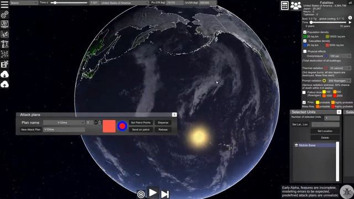This screenshot has width=354, height=199.
Task: Open United States of America country dropdown
Action: pyautogui.click(x=124, y=3)
